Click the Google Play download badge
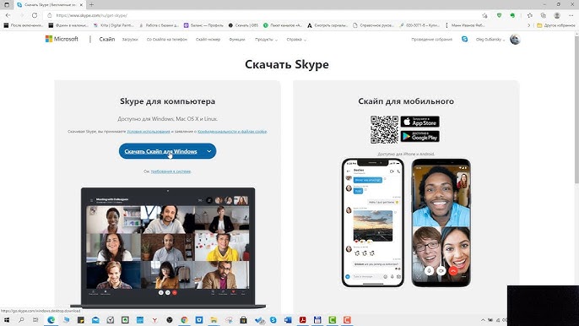 coord(419,136)
